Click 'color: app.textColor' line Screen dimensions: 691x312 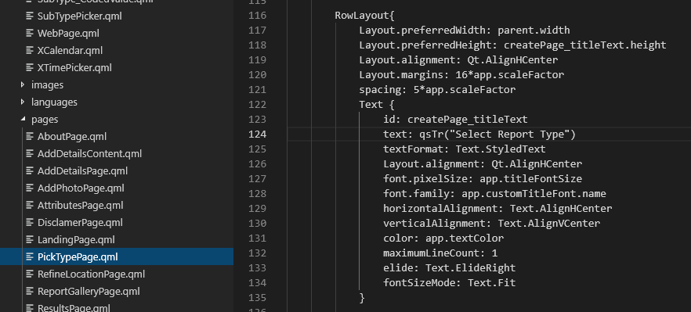(x=443, y=238)
